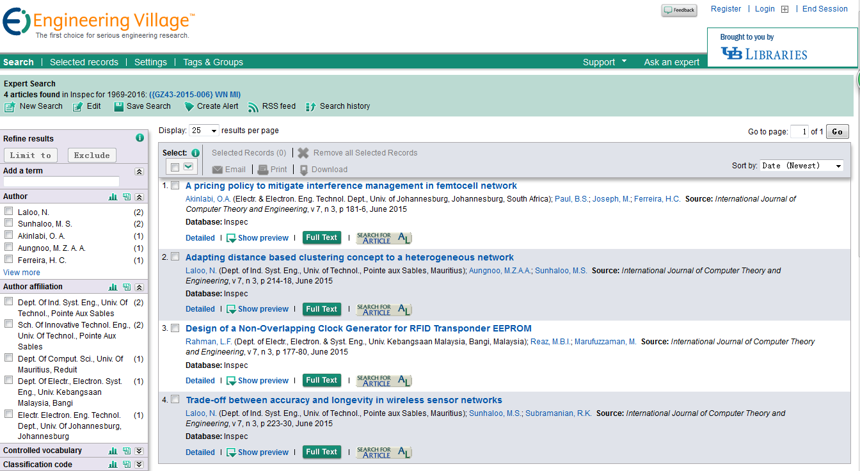860x471 pixels.
Task: Expand the Controlled vocabulary section
Action: 139,451
